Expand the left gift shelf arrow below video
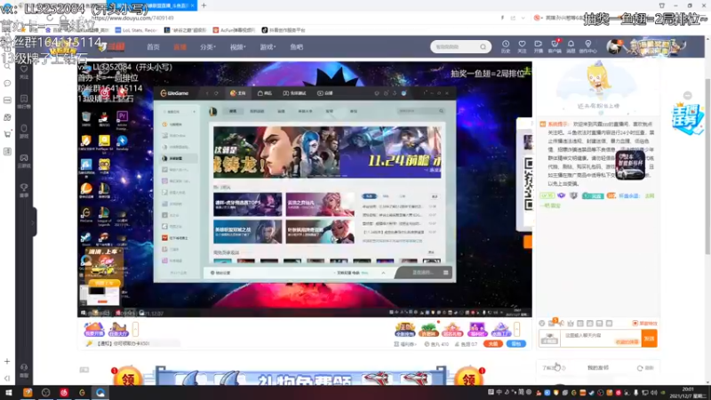711x400 pixels. point(135,329)
